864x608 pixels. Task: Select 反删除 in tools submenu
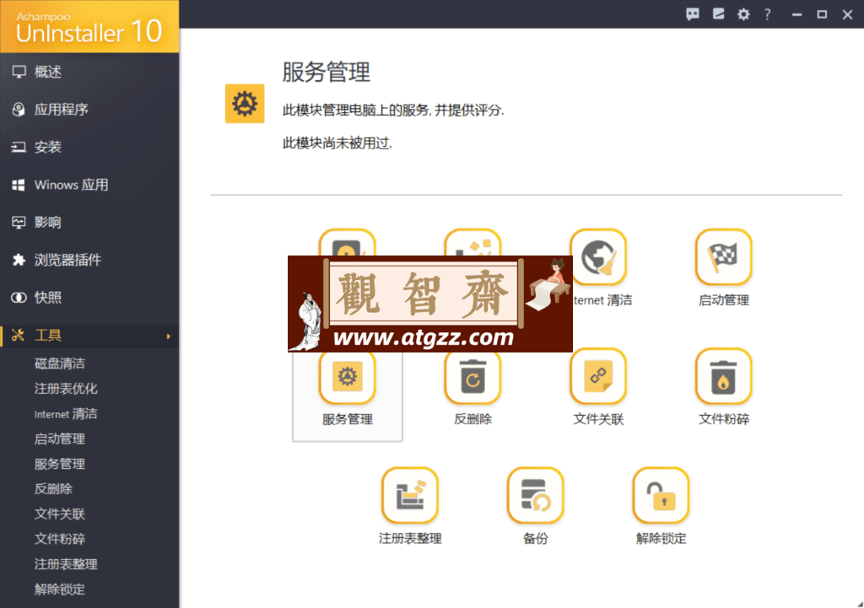pyautogui.click(x=53, y=489)
